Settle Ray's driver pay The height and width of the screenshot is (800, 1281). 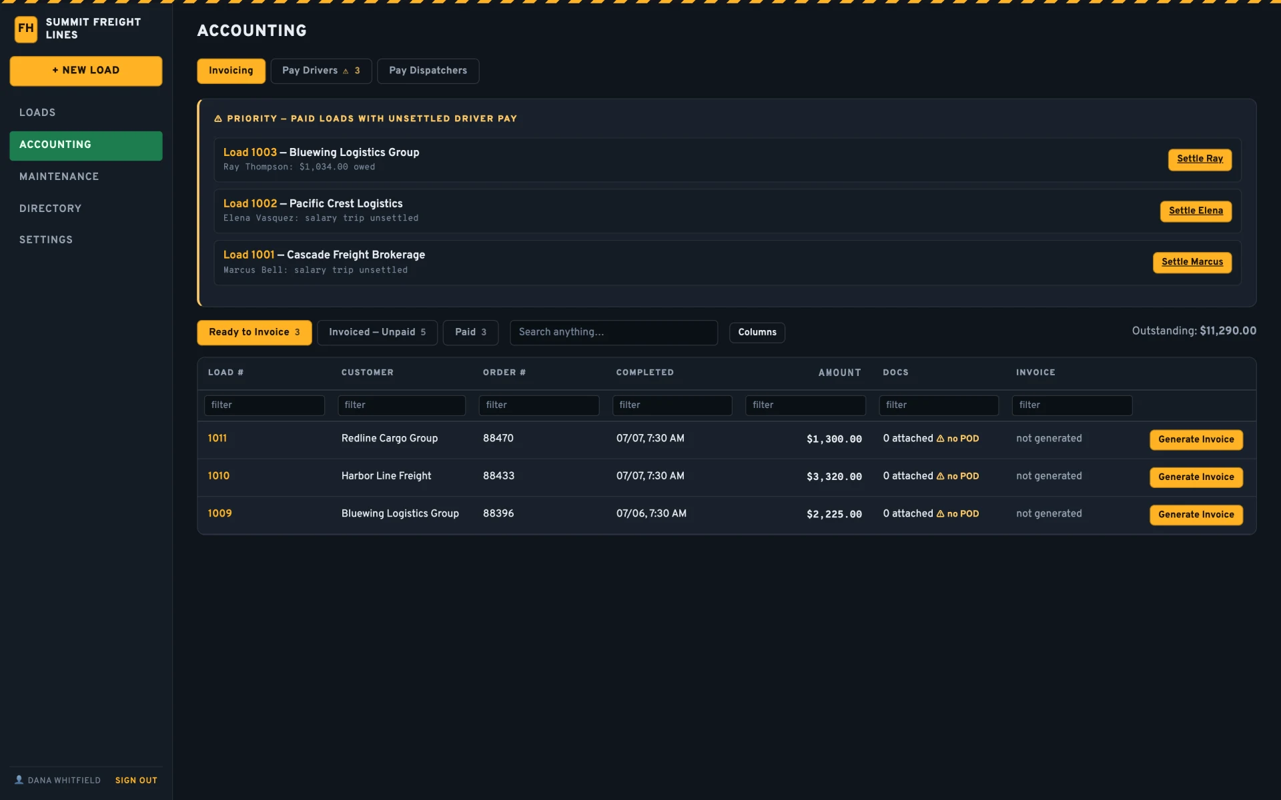tap(1200, 159)
